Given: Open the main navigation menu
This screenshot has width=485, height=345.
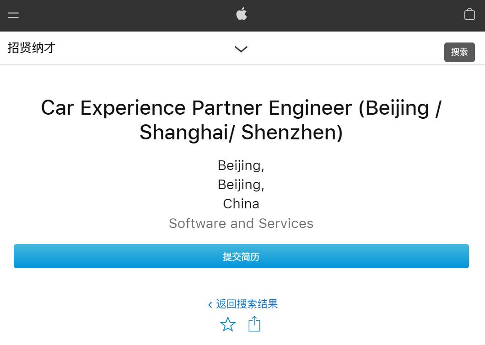Looking at the screenshot, I should [13, 15].
